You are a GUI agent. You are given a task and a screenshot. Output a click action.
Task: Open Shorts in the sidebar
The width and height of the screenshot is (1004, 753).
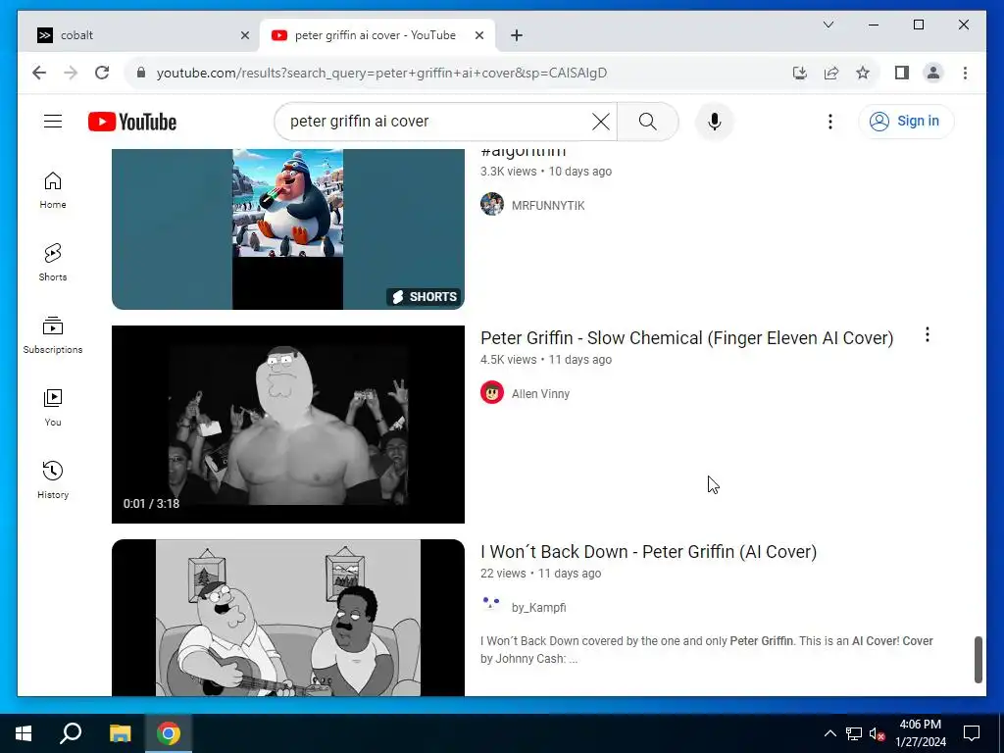[53, 263]
